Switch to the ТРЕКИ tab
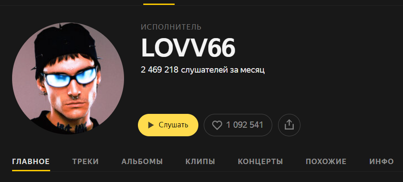403x182 pixels. (86, 162)
